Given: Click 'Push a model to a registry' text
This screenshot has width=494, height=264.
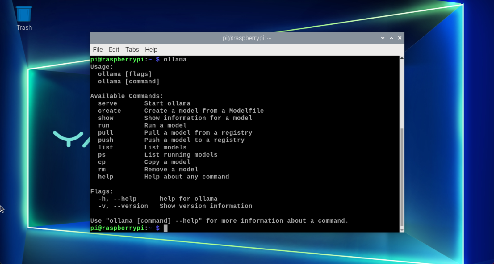Looking at the screenshot, I should [195, 140].
